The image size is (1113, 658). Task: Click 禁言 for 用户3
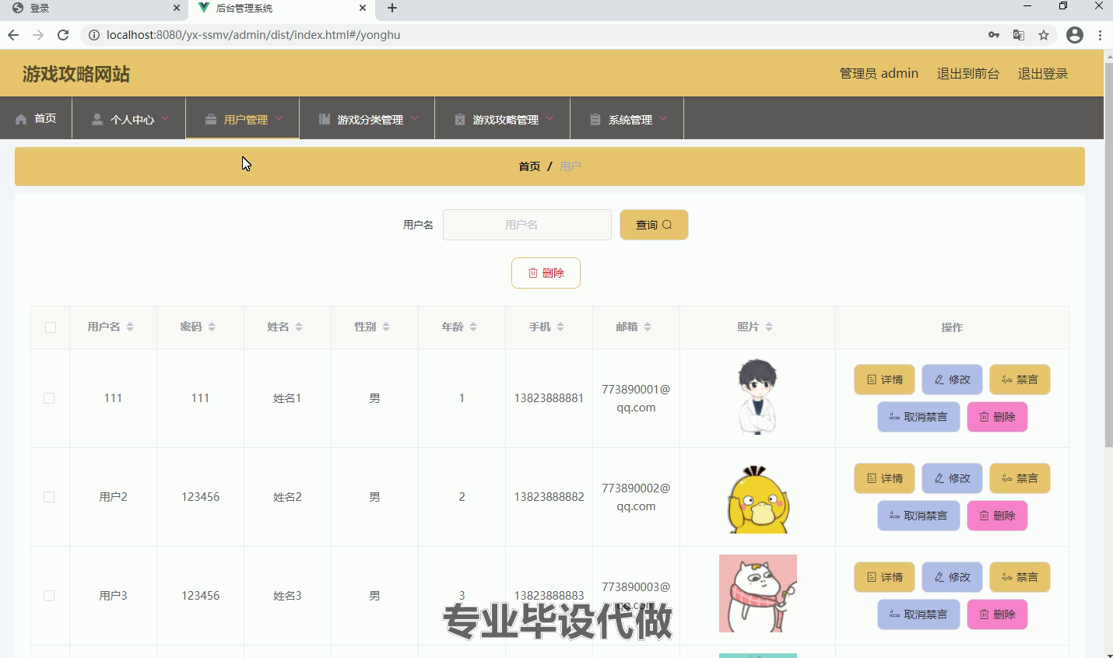click(1020, 577)
